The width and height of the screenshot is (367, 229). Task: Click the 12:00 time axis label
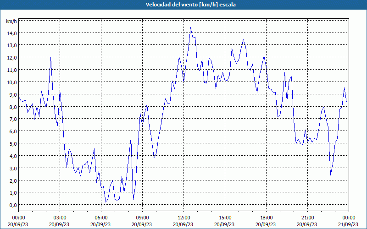pos(184,218)
